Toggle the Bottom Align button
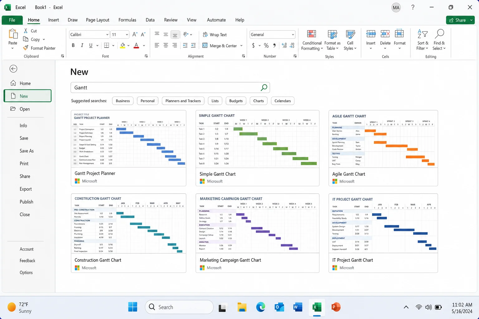479x319 pixels. [175, 35]
